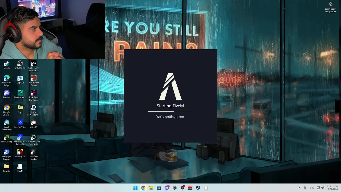Select the Call of Duty Modern desktop icon
The width and height of the screenshot is (341, 192).
[x=34, y=66]
